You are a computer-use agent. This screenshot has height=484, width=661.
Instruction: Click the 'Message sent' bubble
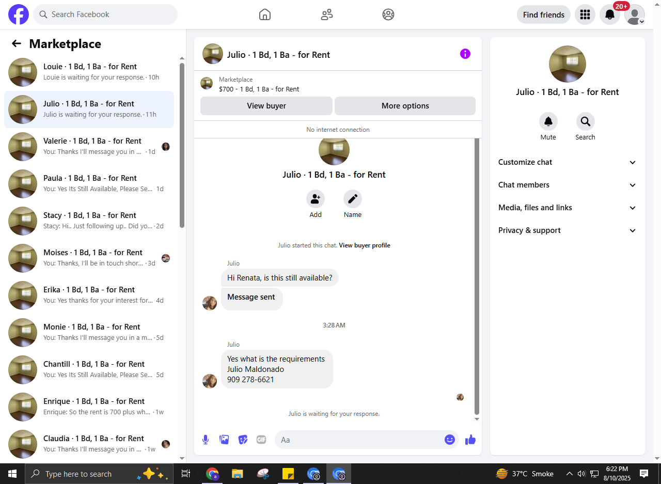(252, 299)
